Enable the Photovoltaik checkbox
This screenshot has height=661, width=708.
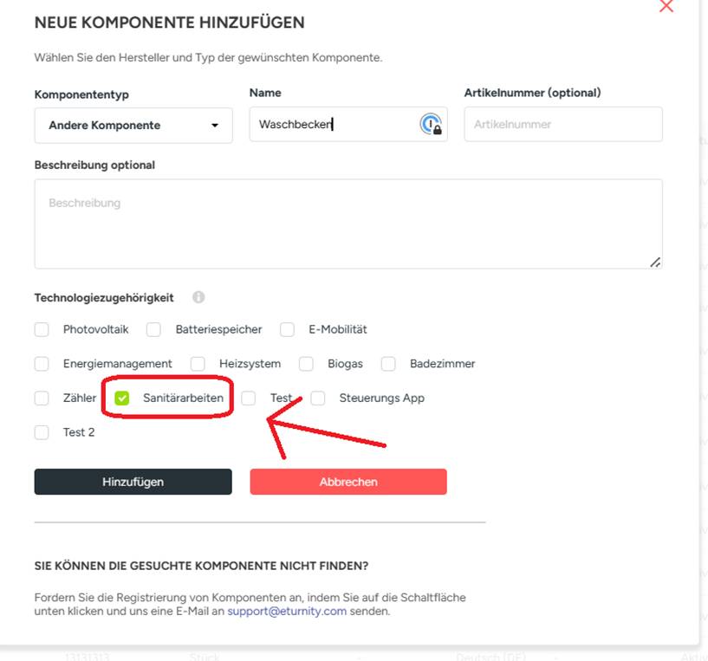[42, 329]
